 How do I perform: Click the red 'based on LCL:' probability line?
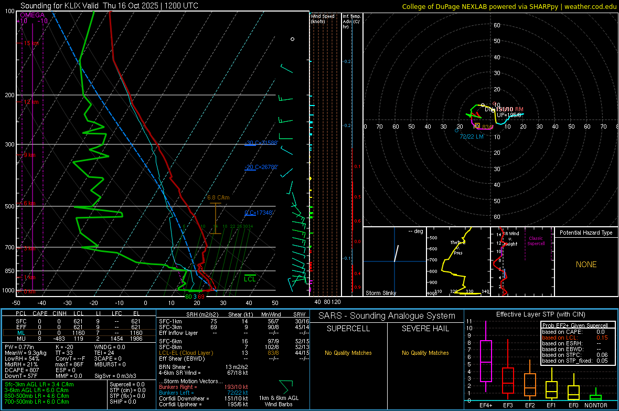[x=575, y=338]
